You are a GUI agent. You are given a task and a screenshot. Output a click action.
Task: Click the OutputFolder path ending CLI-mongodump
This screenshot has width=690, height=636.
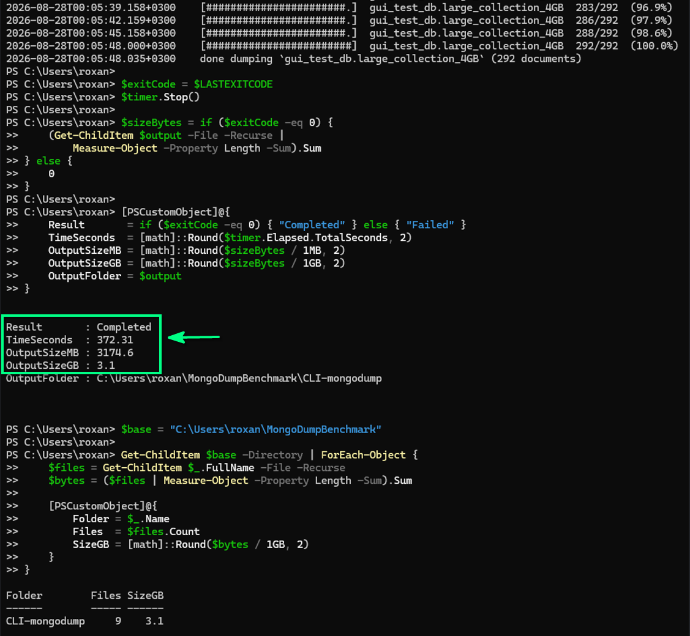point(239,378)
